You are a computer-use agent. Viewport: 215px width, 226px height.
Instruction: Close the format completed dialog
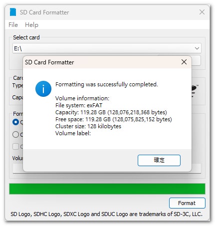[184, 62]
